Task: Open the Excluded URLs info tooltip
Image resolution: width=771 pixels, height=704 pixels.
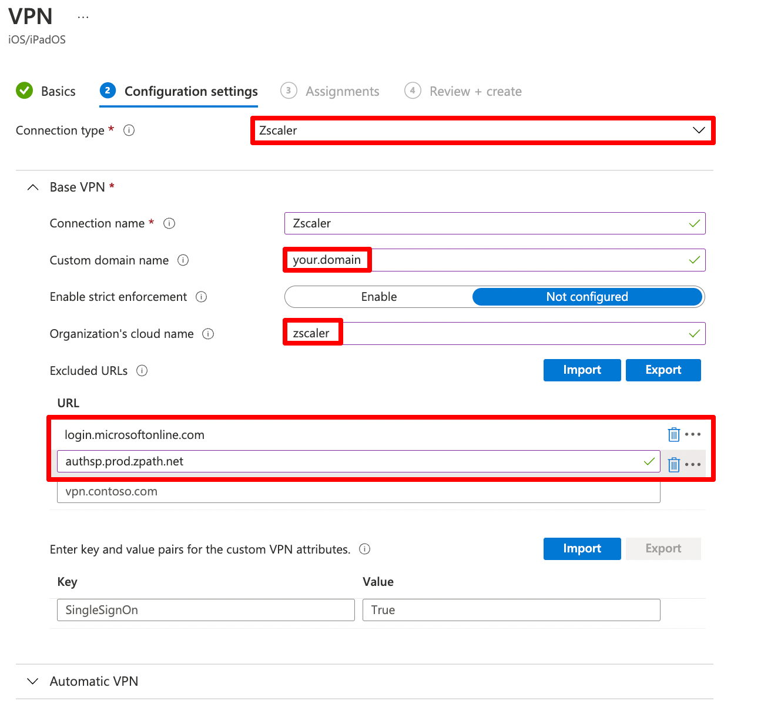Action: [142, 371]
